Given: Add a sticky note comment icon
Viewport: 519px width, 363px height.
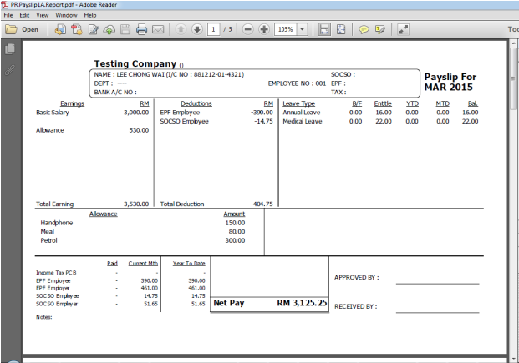Looking at the screenshot, I should [364, 29].
